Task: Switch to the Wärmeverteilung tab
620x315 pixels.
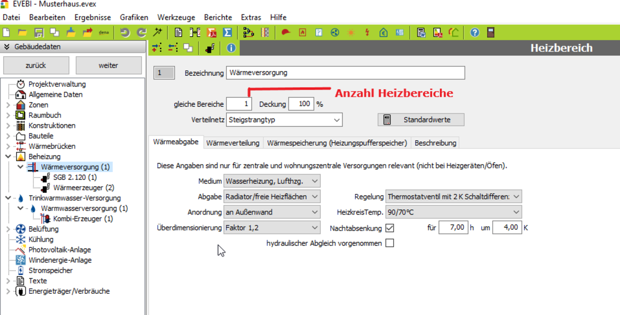Action: (233, 143)
